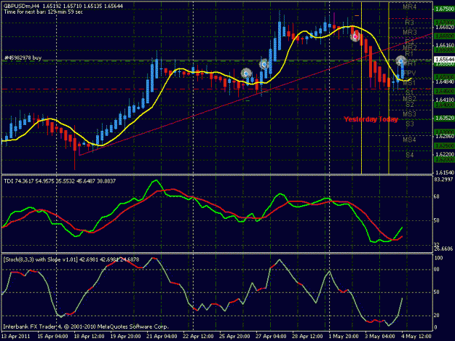Image resolution: width=455 pixels, height=341 pixels.
Task: Click the MR3 pivot label
Action: (x=409, y=32)
